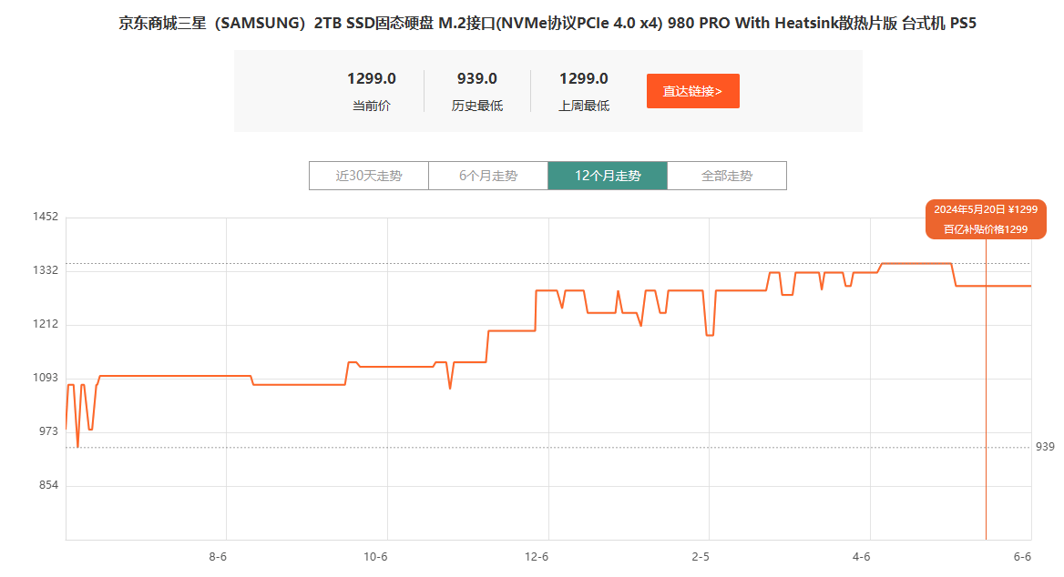The height and width of the screenshot is (577, 1064).
Task: Click the 2024年5月20日 ¥1299 tooltip
Action: (985, 208)
